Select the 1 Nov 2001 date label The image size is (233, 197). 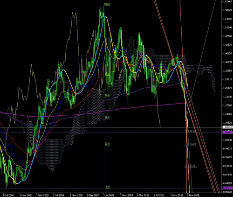click(26, 195)
